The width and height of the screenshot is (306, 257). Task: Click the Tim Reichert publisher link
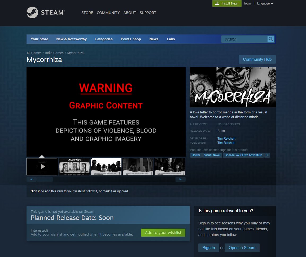pos(226,143)
